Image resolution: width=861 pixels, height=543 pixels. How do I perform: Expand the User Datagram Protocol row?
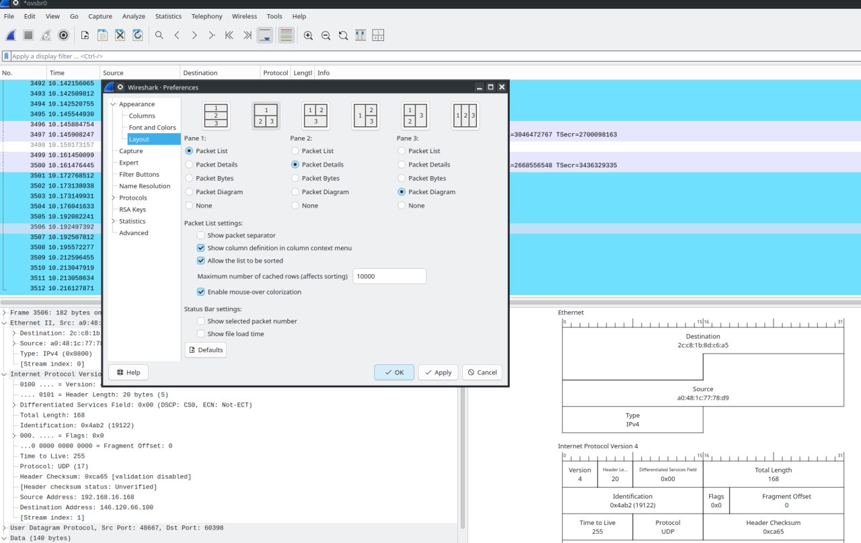tap(5, 528)
